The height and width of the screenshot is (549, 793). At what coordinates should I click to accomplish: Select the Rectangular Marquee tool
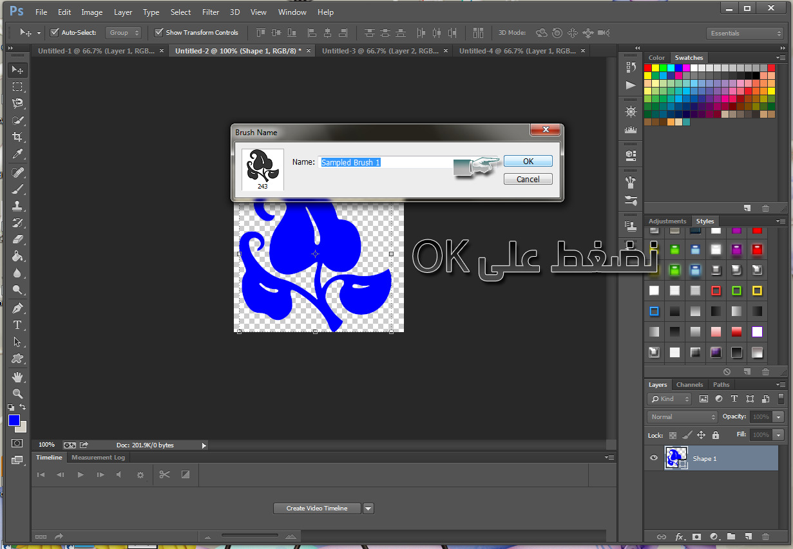pyautogui.click(x=17, y=87)
